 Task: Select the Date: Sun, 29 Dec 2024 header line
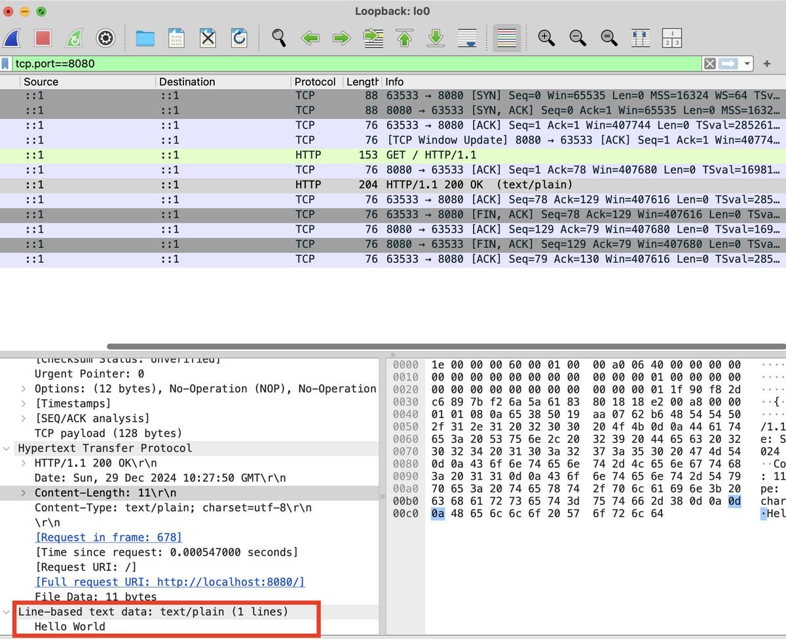pos(160,478)
